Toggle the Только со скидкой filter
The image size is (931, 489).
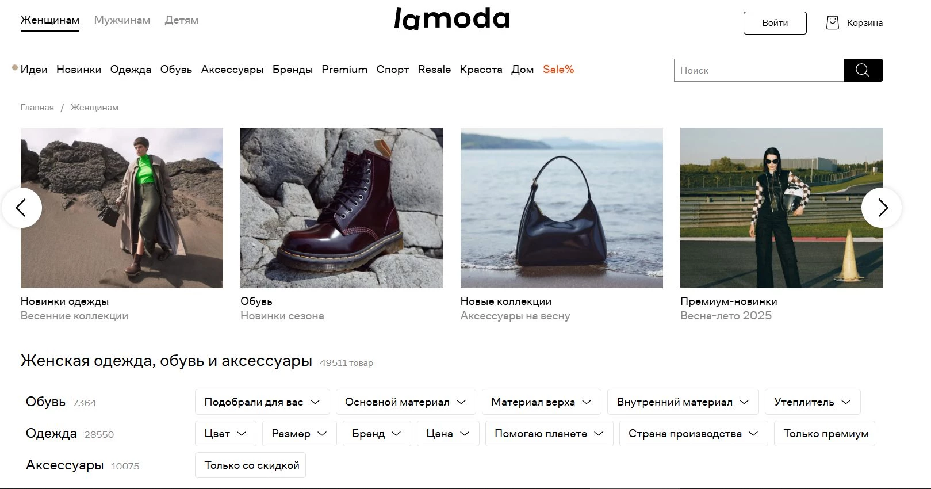click(251, 465)
